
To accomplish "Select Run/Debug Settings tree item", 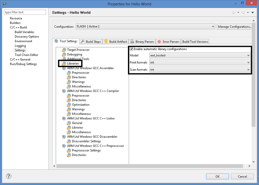I will tap(23, 64).
